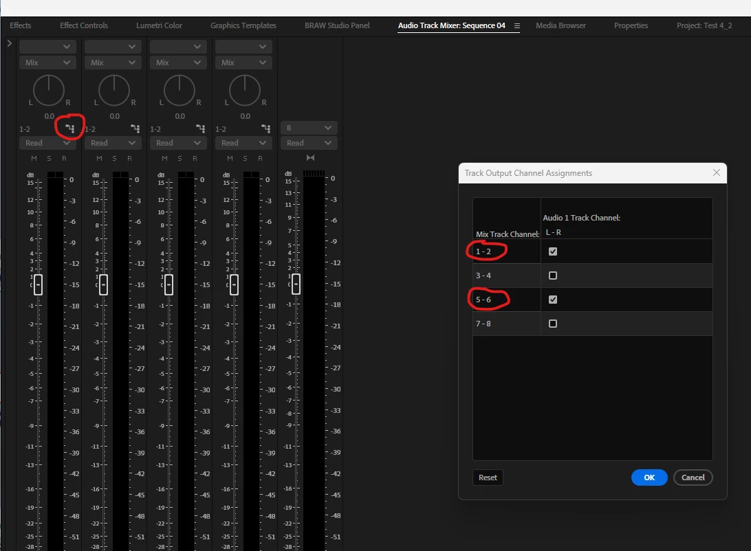Open second track's input dropdown above Mix
This screenshot has width=751, height=551.
[x=112, y=47]
